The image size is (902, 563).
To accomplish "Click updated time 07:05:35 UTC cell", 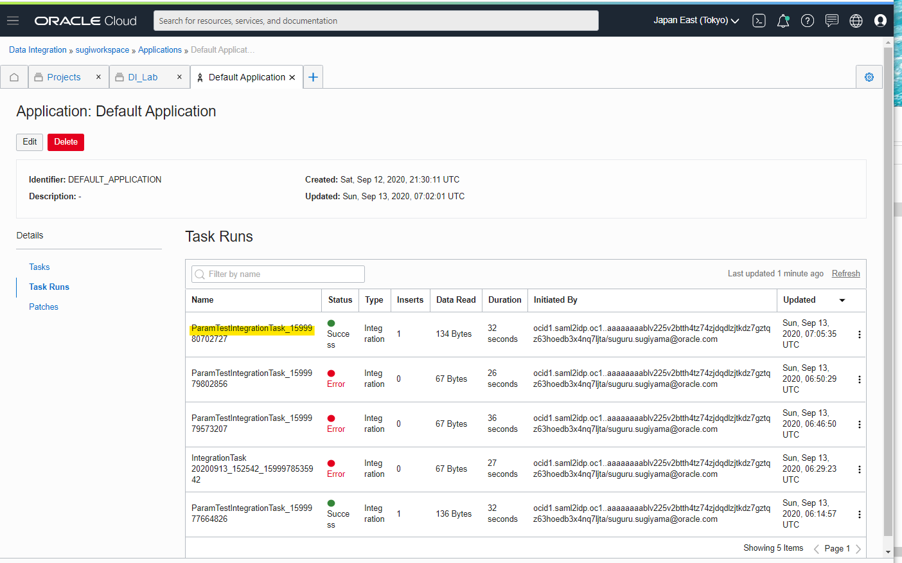I will point(809,334).
